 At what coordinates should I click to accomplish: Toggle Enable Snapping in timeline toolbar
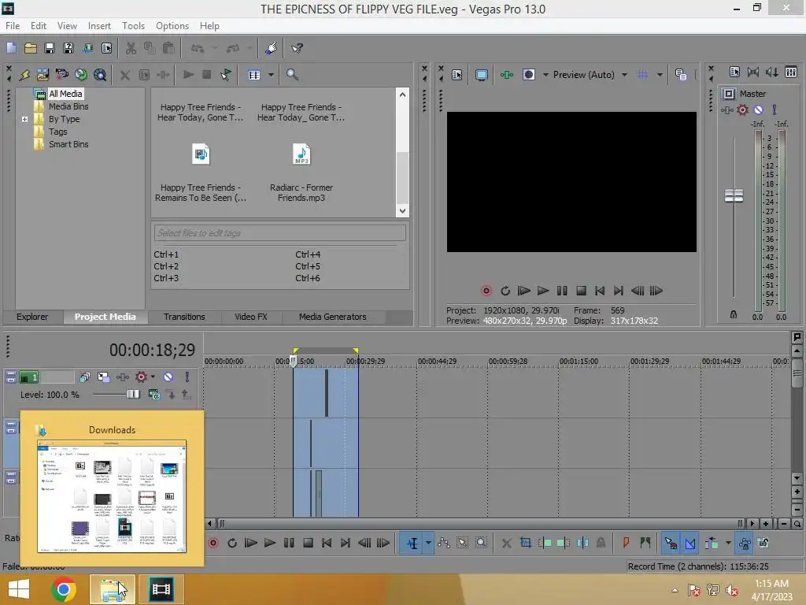(x=671, y=543)
